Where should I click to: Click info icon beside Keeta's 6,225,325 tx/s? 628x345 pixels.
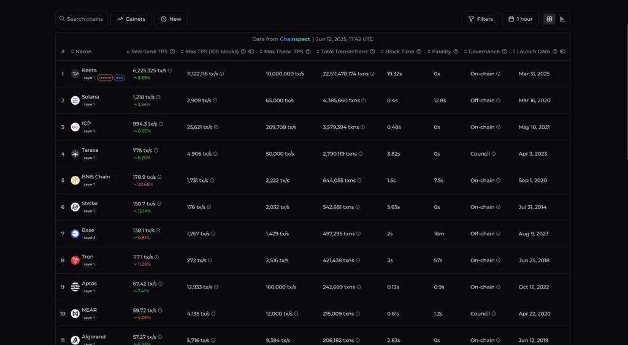click(x=170, y=70)
